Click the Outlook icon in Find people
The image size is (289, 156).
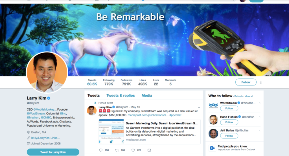tap(212, 148)
